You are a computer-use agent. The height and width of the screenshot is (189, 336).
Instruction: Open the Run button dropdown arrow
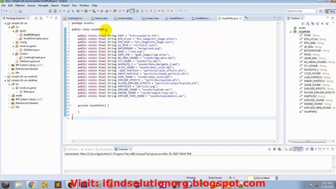point(90,11)
